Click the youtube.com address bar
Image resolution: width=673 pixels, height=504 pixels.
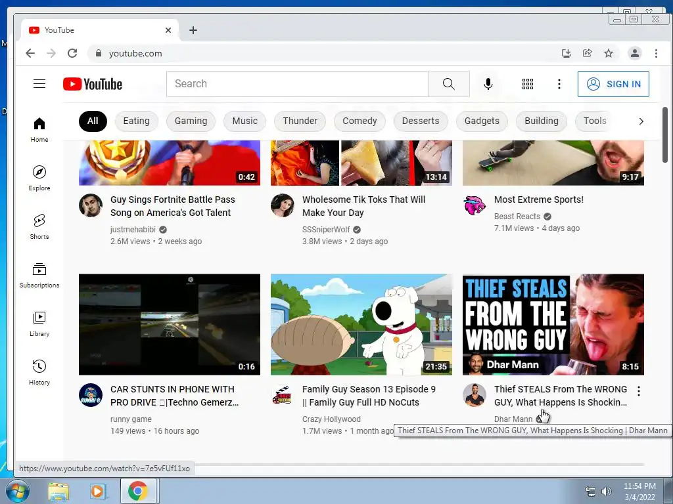[322, 53]
